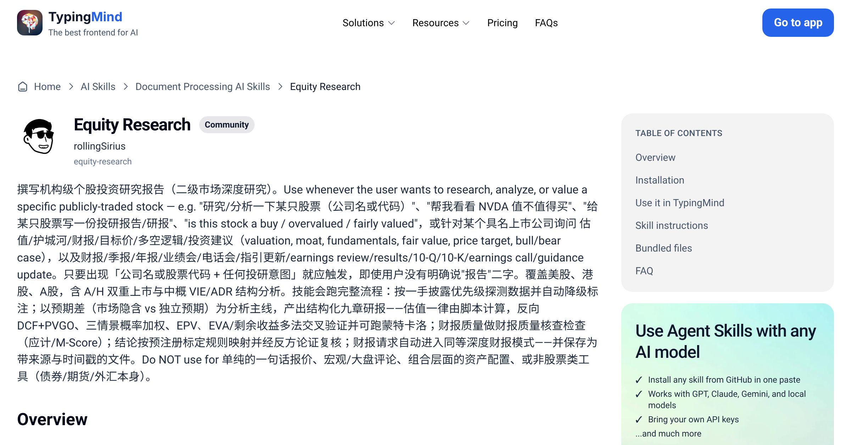Click the Overview section heading
Image resolution: width=851 pixels, height=445 pixels.
pos(52,419)
